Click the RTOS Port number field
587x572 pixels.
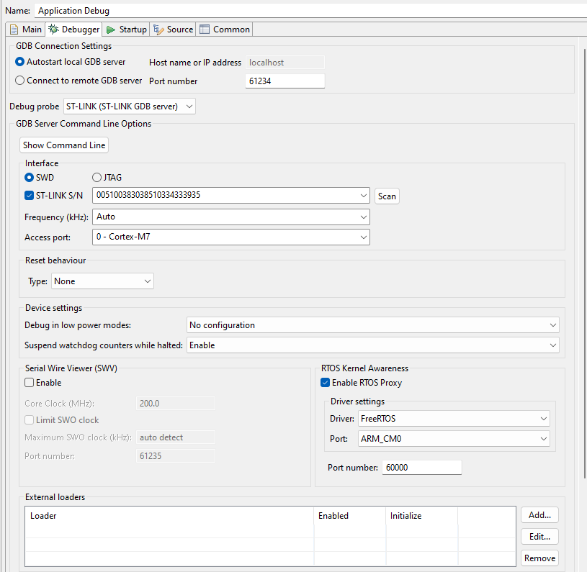click(421, 467)
